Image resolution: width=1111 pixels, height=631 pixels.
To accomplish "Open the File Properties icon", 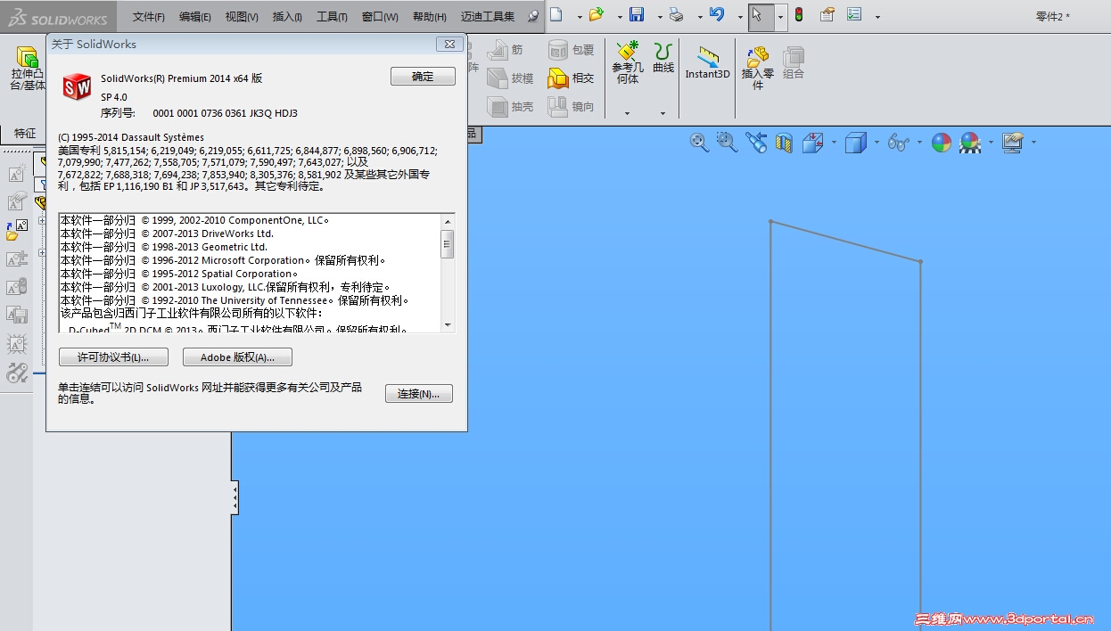I will tap(827, 15).
